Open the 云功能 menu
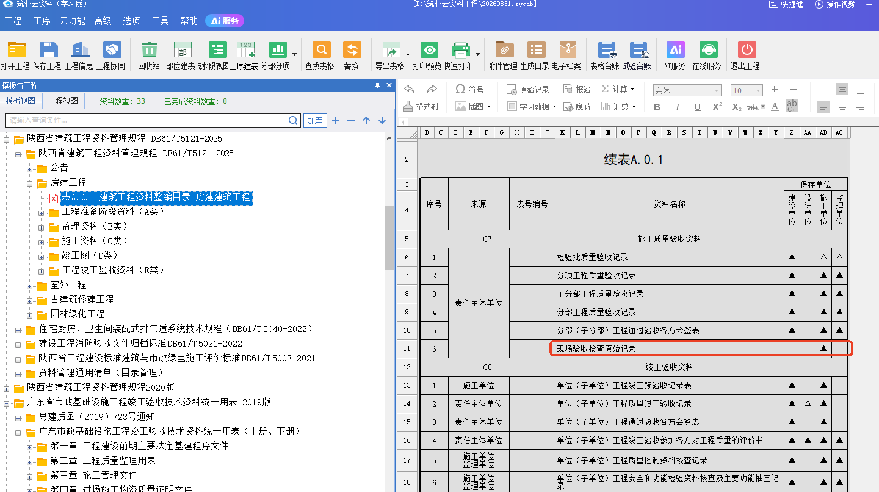This screenshot has height=492, width=879. (72, 21)
